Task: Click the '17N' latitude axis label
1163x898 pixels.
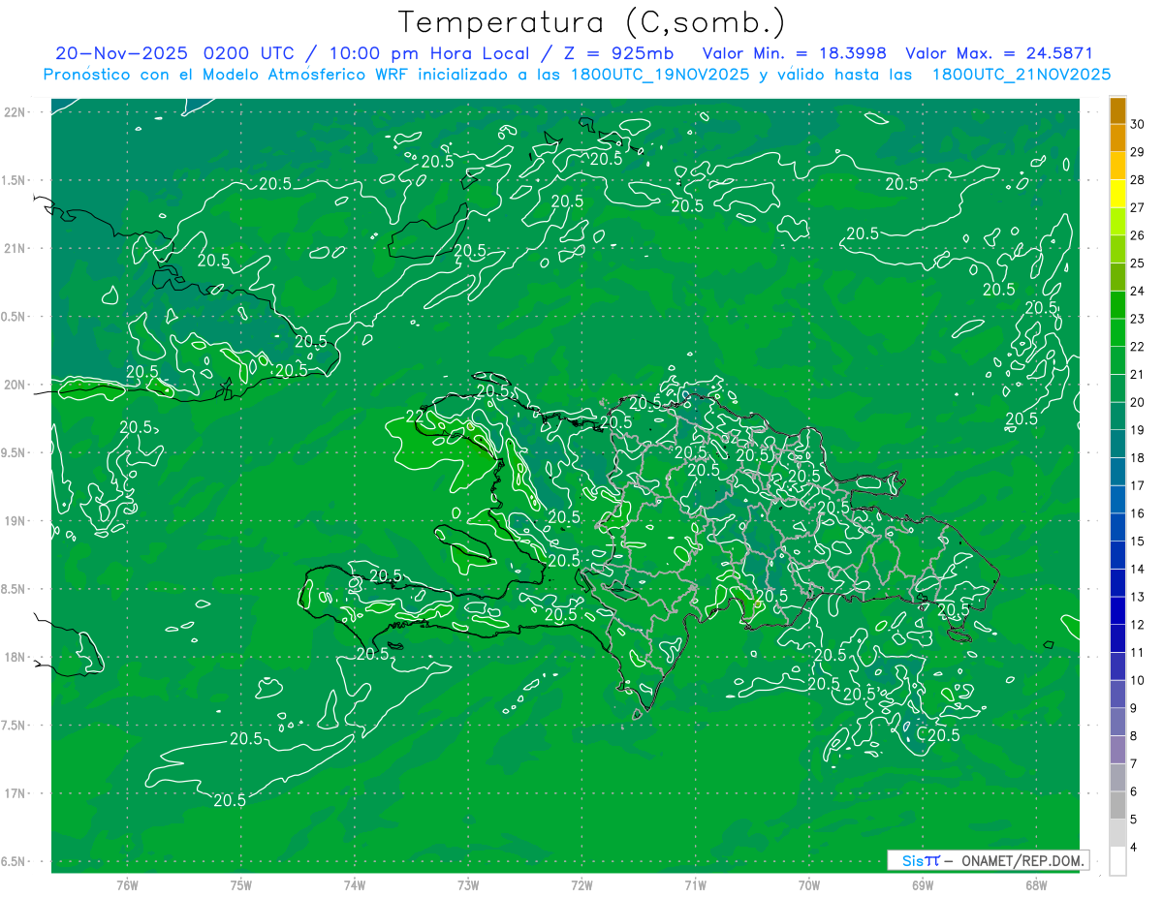Action: pos(16,793)
